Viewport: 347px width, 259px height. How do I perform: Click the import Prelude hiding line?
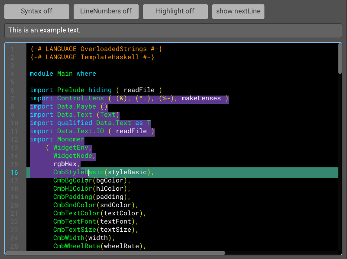click(95, 90)
